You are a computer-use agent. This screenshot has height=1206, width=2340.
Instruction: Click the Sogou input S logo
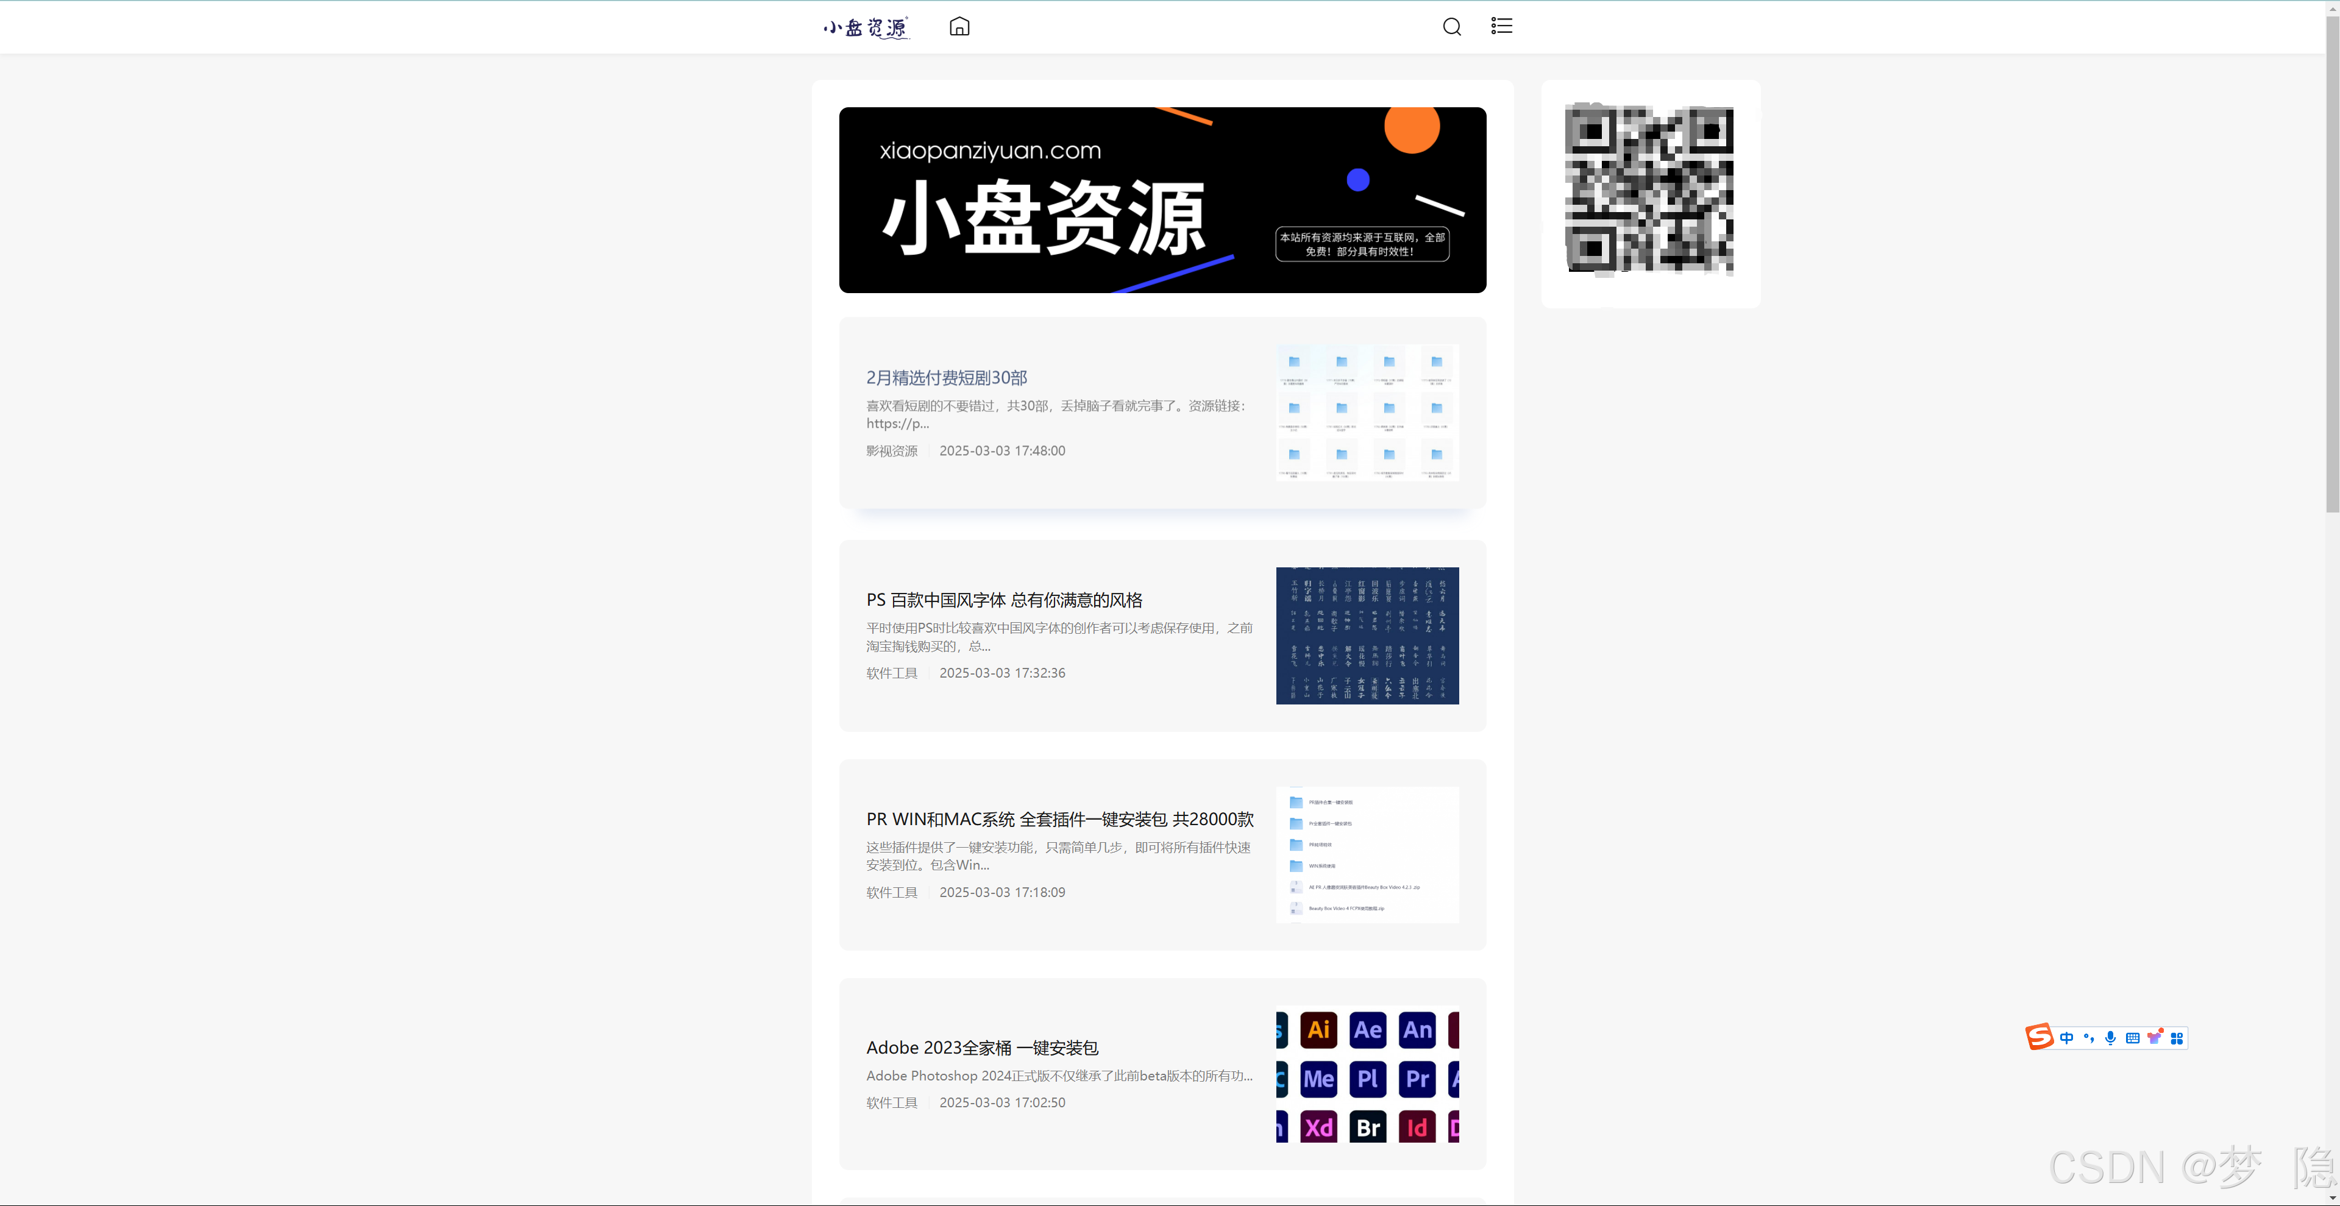tap(2039, 1037)
